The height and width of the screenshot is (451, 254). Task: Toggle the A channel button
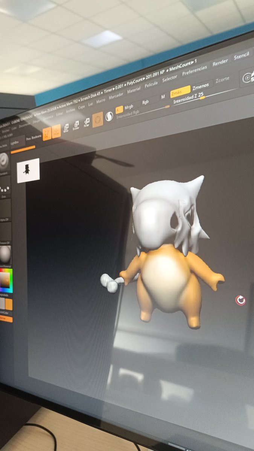[119, 110]
